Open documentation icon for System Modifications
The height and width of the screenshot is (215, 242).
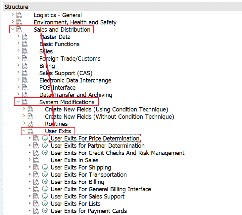click(25, 102)
